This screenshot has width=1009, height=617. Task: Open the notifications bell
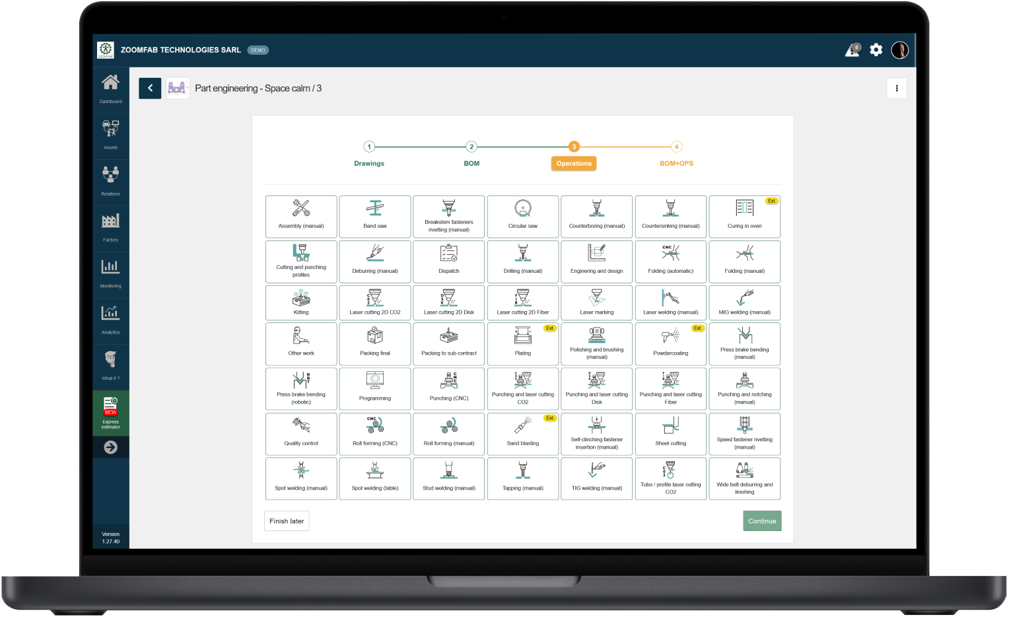click(852, 50)
